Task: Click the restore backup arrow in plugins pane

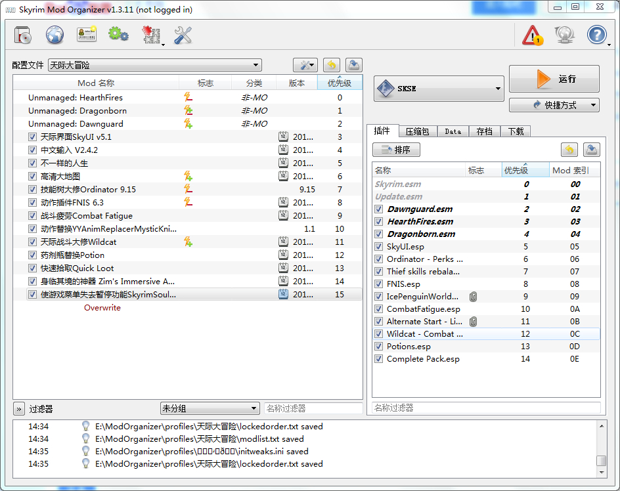Action: [569, 150]
